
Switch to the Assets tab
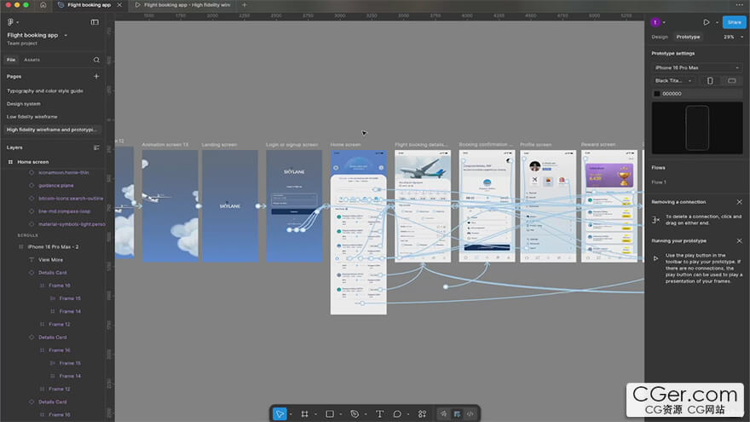[32, 60]
